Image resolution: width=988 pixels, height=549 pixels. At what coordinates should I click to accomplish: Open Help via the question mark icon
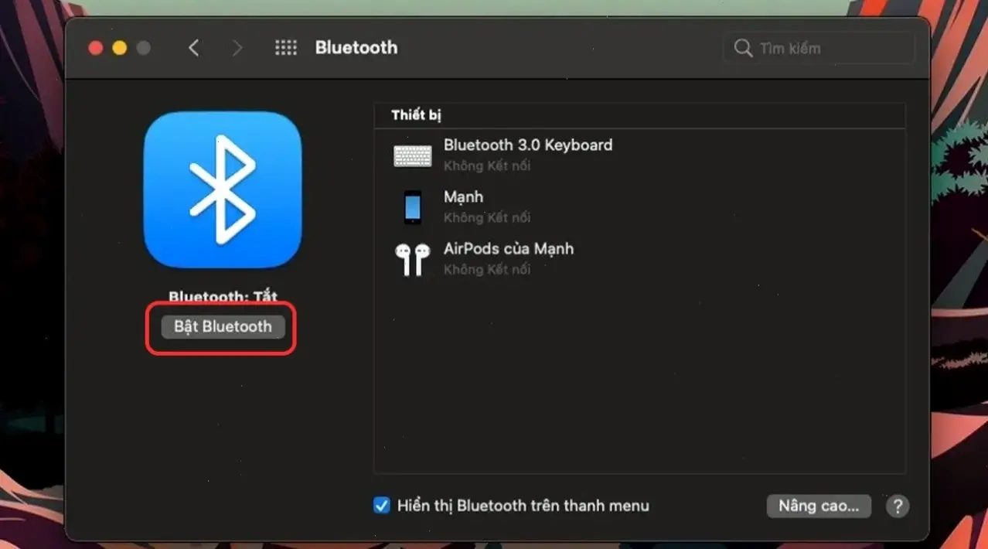[897, 506]
